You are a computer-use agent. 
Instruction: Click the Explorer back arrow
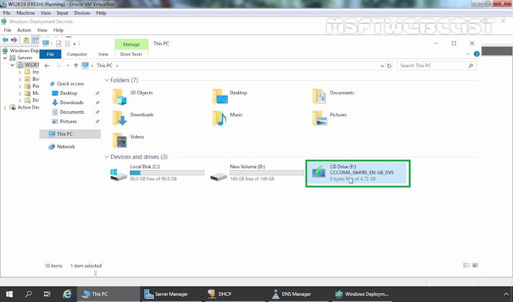click(x=47, y=66)
